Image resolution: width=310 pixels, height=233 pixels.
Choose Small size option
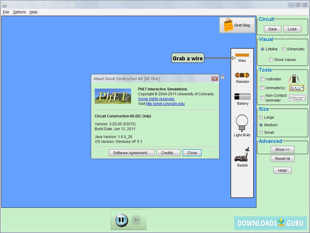tap(261, 133)
